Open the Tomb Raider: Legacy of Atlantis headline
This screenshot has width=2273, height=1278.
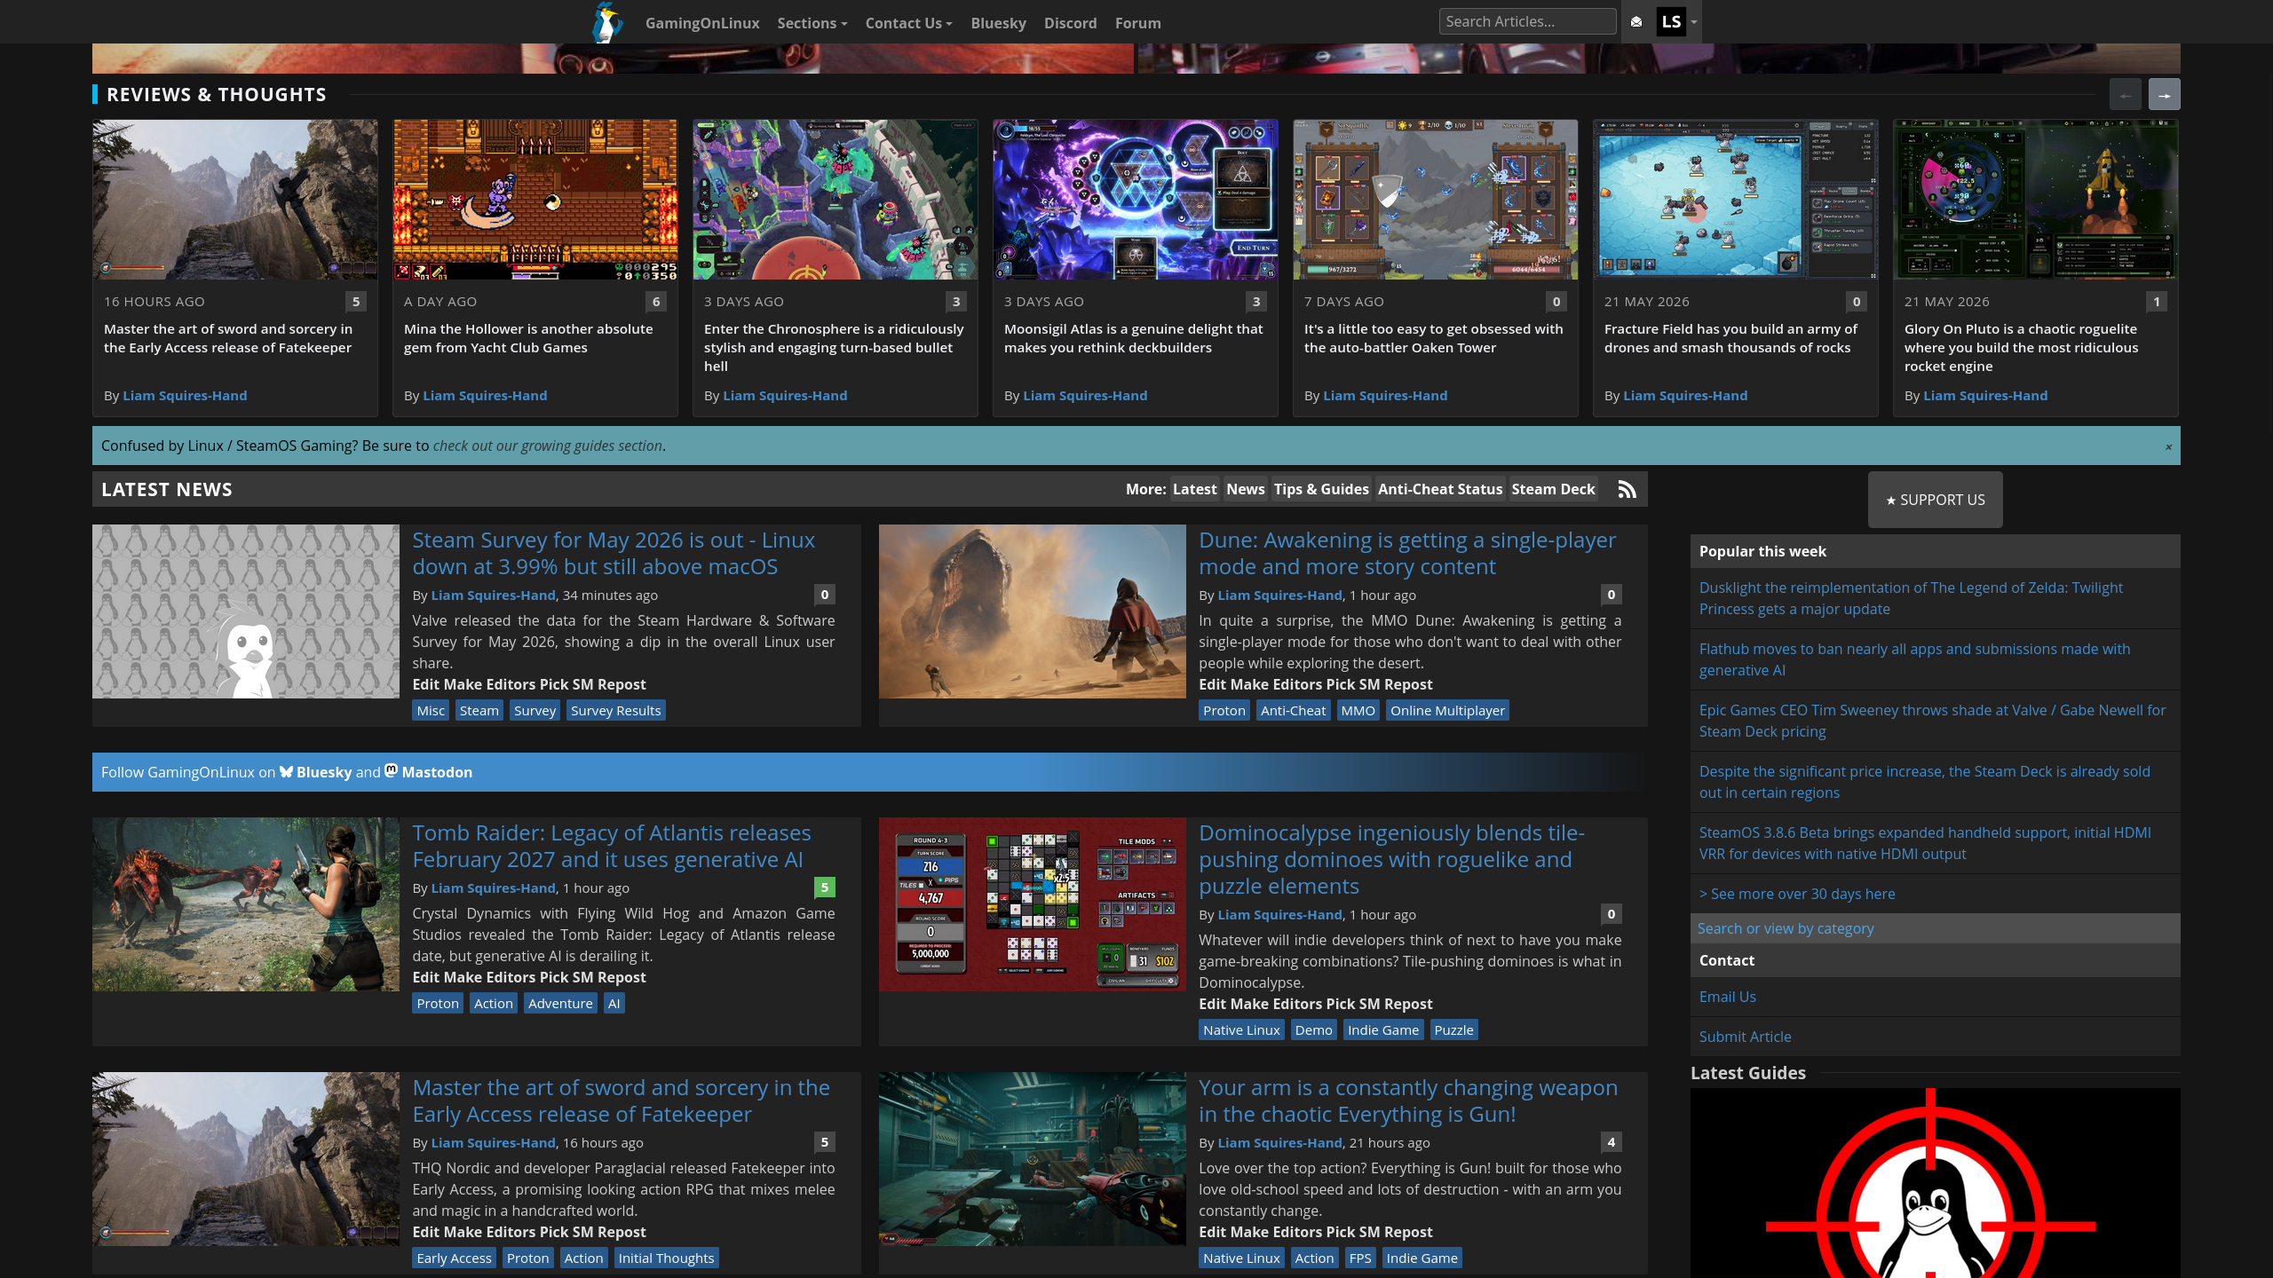tap(612, 846)
